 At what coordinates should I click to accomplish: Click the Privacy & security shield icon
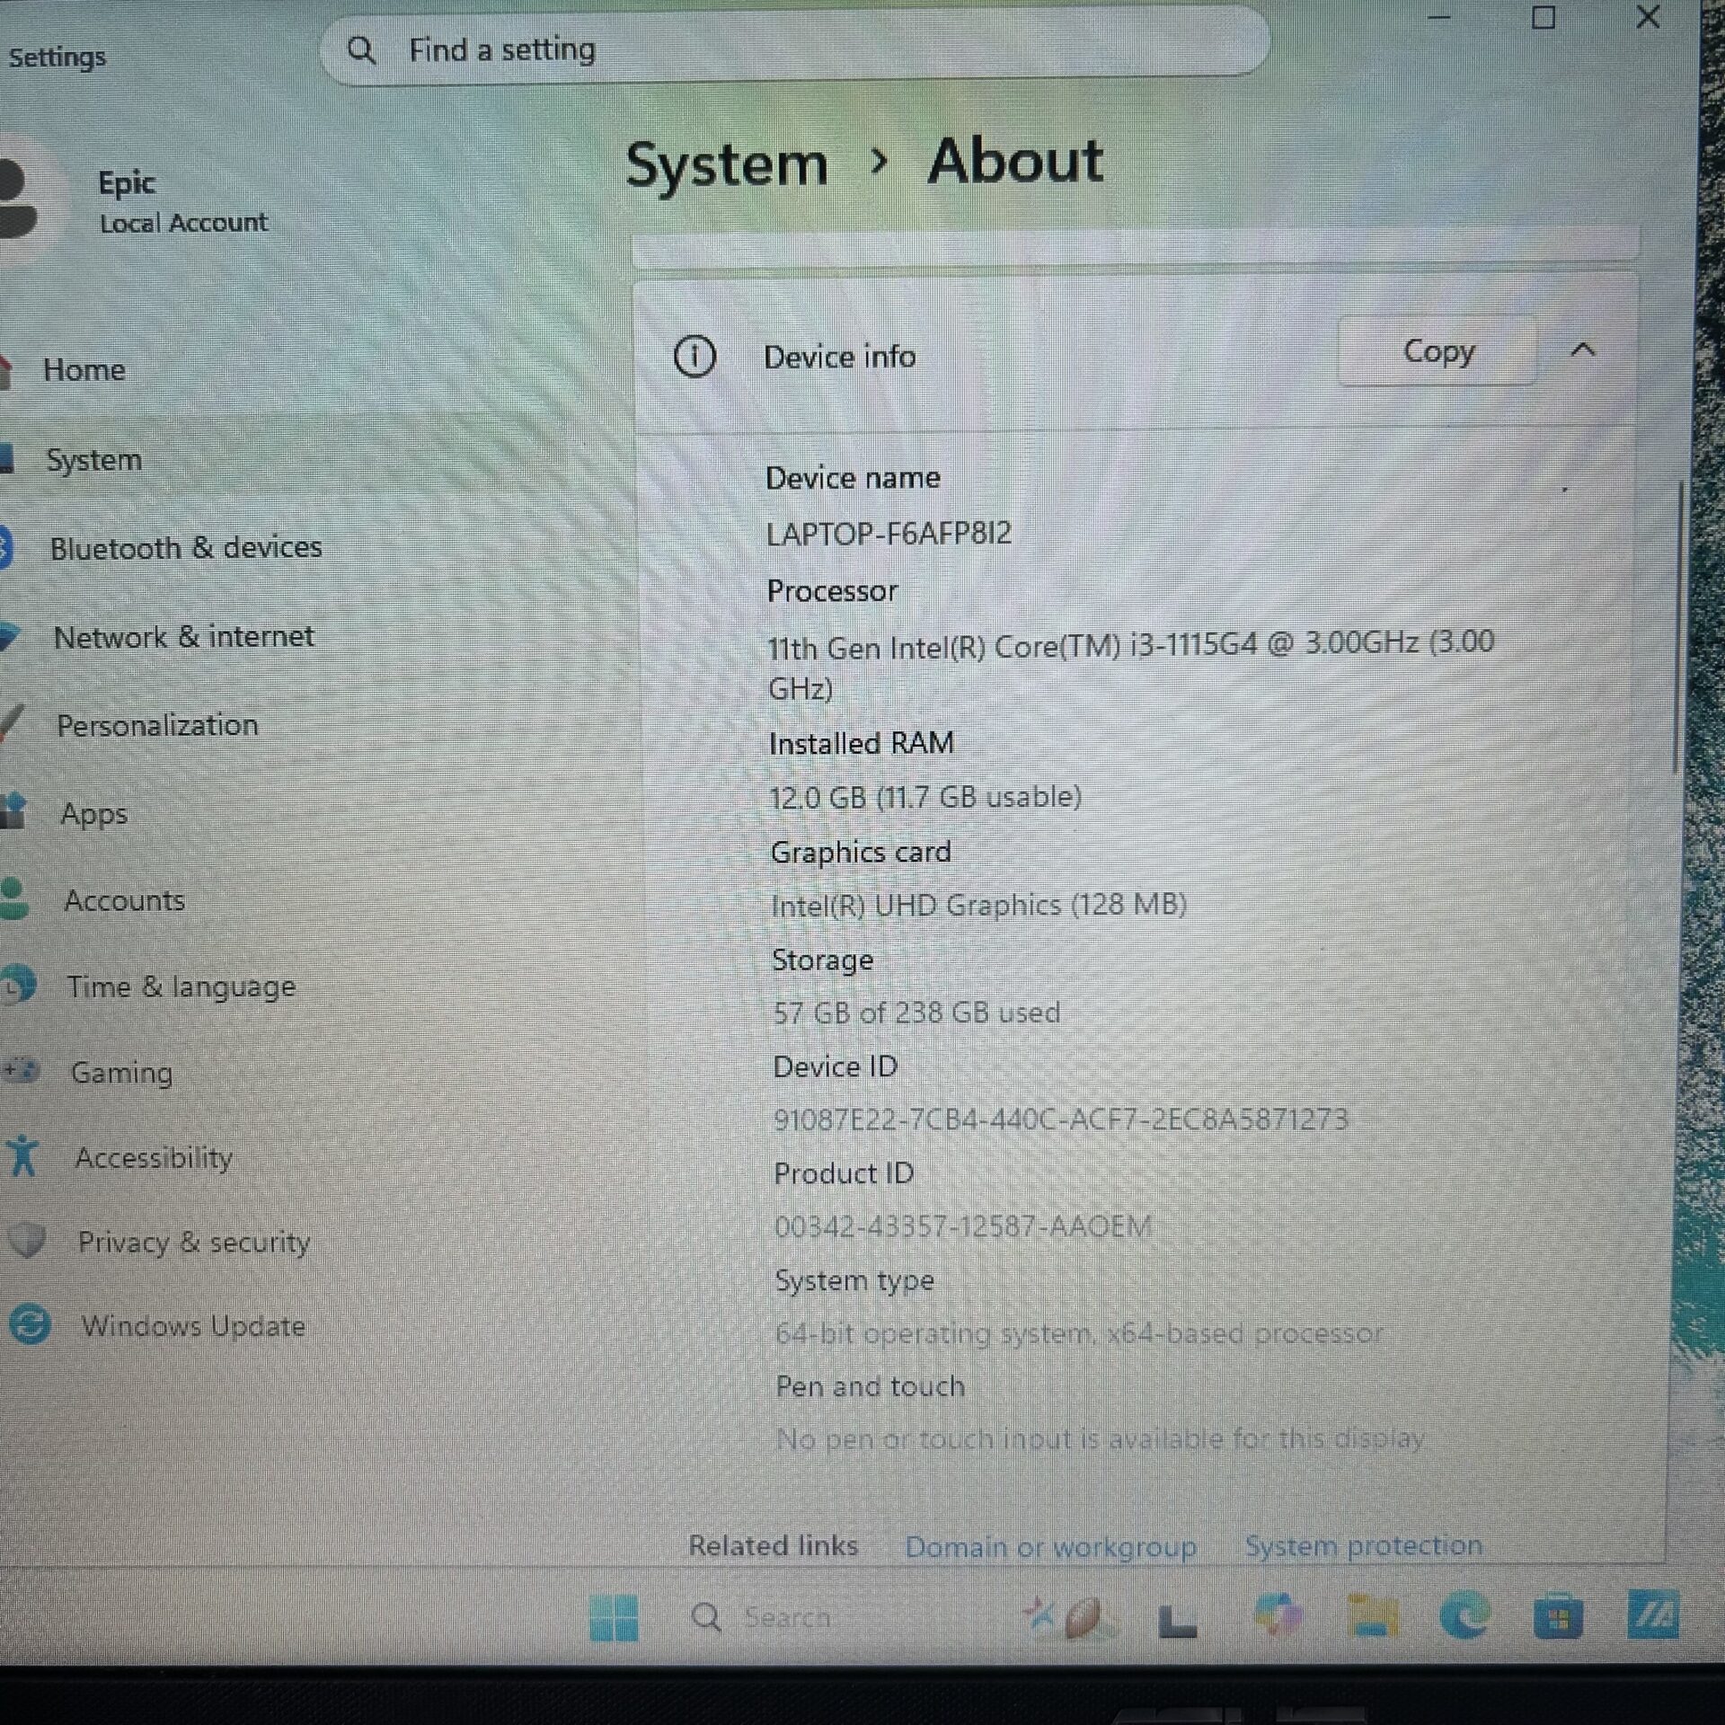tap(27, 1241)
